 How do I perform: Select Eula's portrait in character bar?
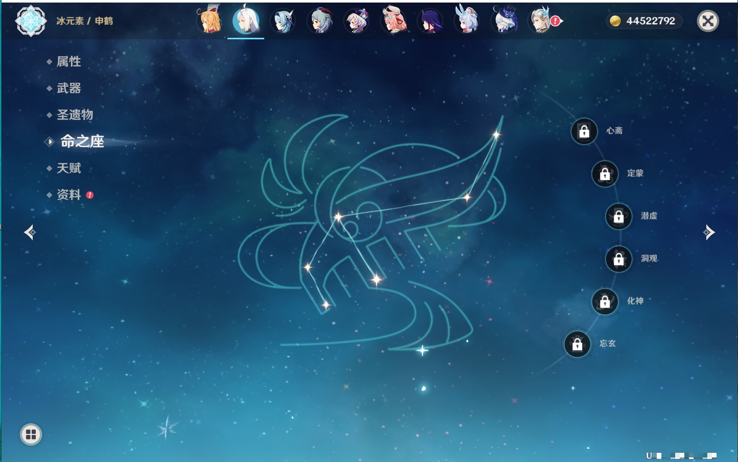pos(283,21)
